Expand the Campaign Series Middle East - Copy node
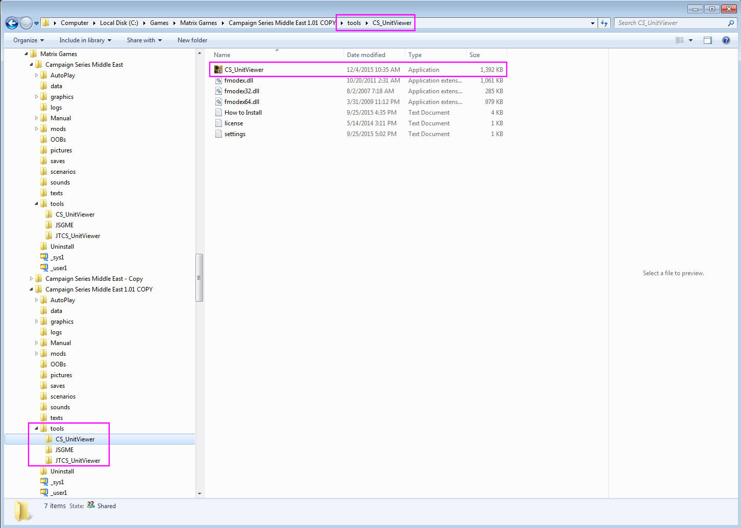 pyautogui.click(x=31, y=279)
